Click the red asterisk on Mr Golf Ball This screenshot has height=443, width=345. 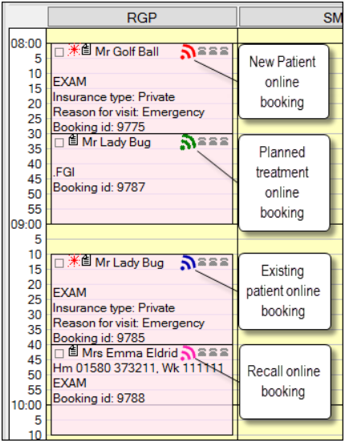point(75,50)
